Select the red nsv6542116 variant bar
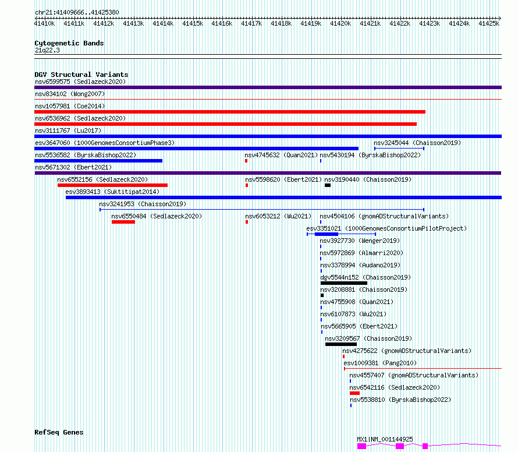518x452 pixels. pyautogui.click(x=355, y=393)
